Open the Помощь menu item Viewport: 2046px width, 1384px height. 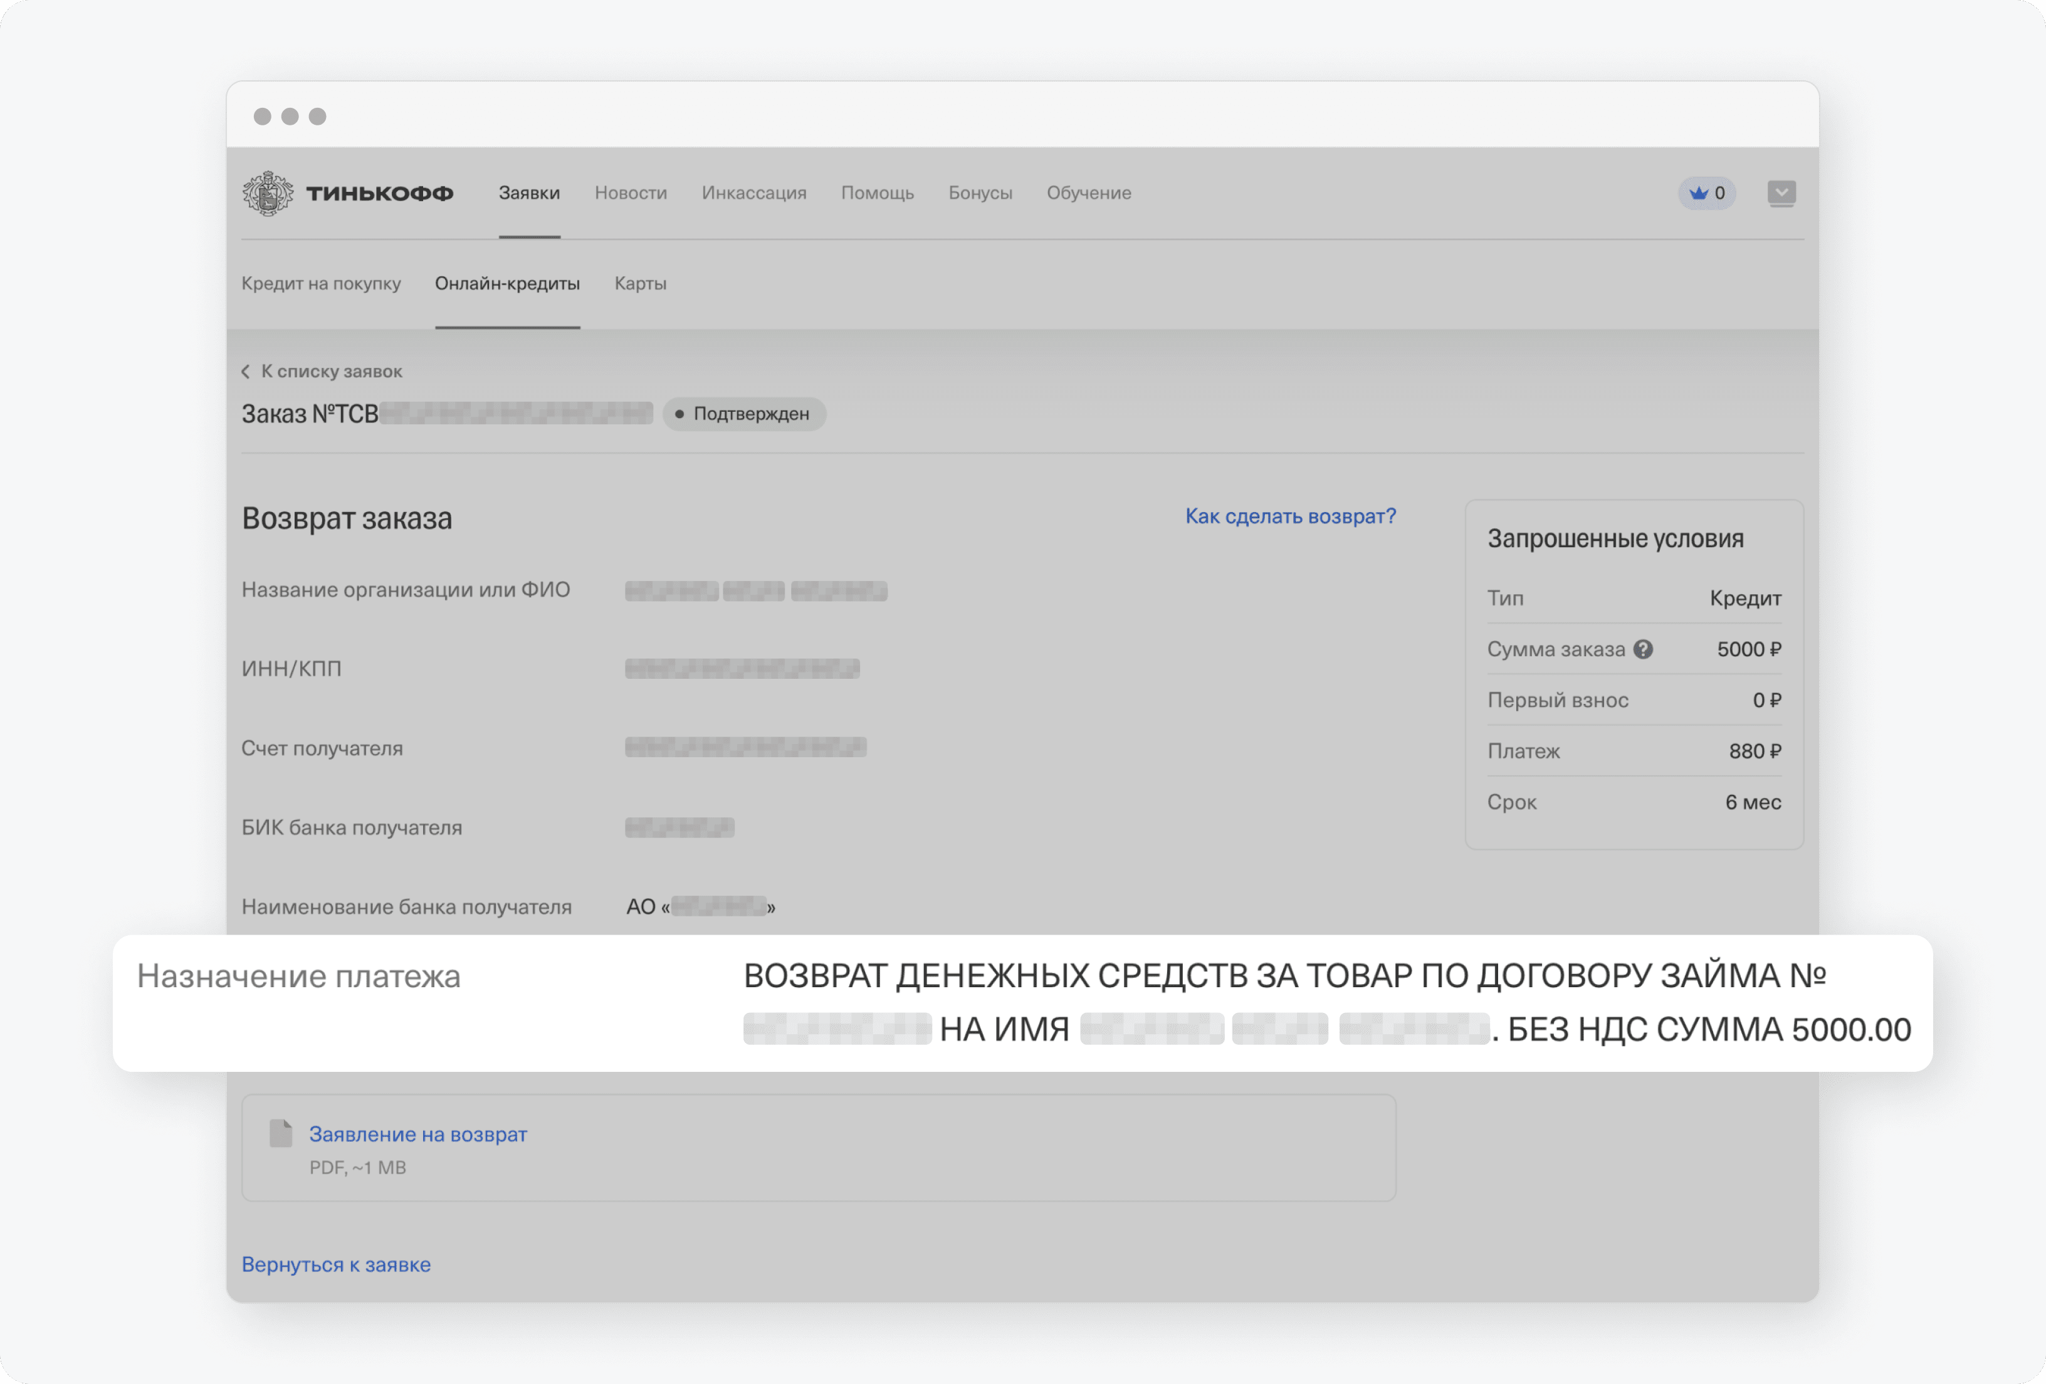877,193
